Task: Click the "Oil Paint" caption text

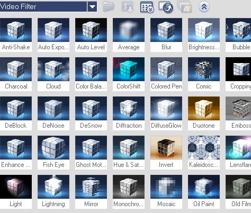Action: tap(204, 204)
